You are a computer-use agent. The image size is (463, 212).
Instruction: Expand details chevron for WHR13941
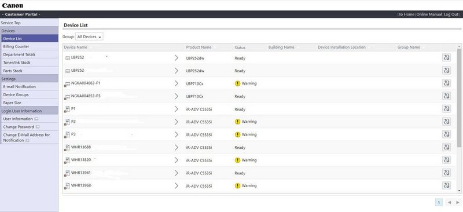177,173
